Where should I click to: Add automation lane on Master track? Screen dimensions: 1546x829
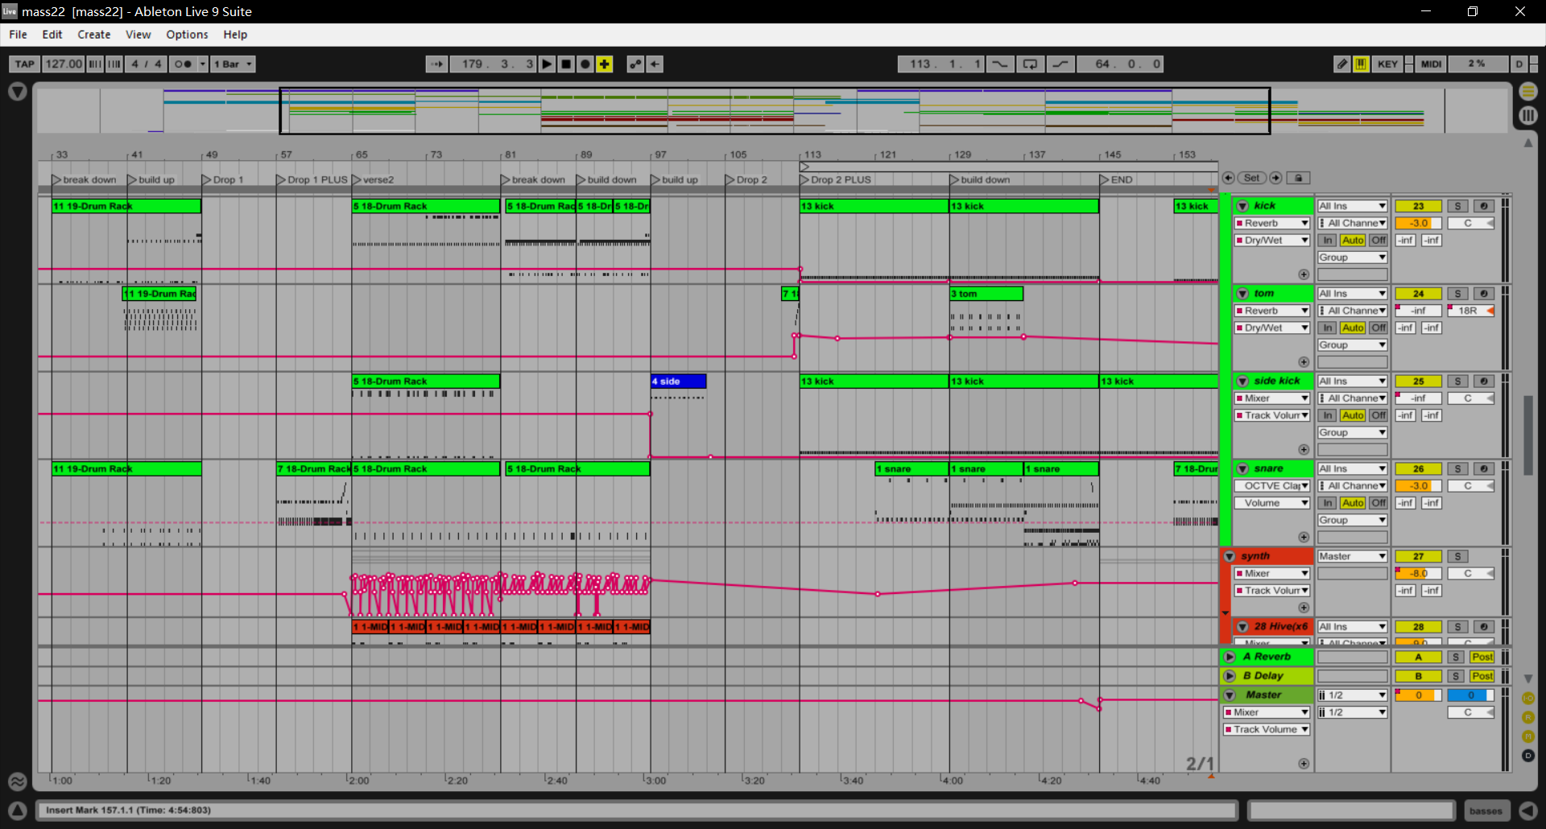pos(1304,763)
